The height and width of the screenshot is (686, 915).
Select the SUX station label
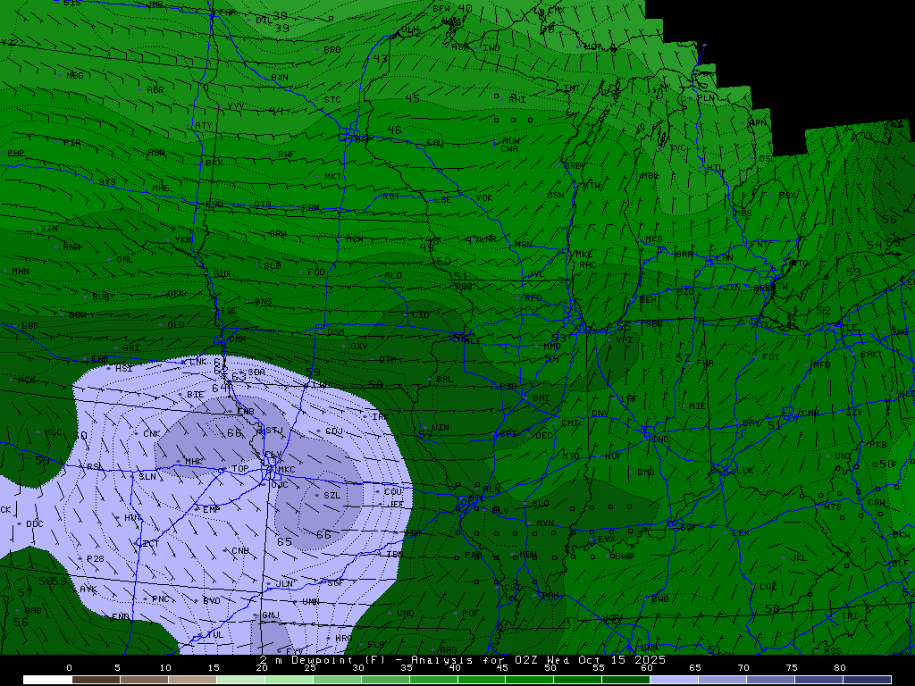tap(222, 274)
